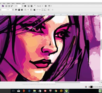Open the Table menu

pos(8,3)
